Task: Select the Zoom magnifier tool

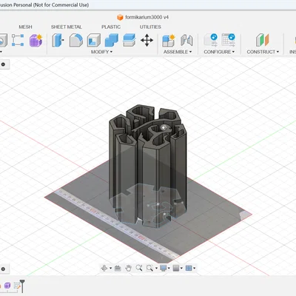Action: click(x=139, y=268)
